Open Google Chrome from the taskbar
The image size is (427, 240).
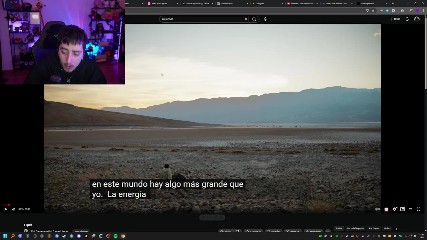pos(123,236)
